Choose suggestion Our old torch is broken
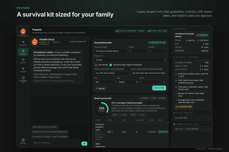The image size is (229, 152). coord(50,137)
